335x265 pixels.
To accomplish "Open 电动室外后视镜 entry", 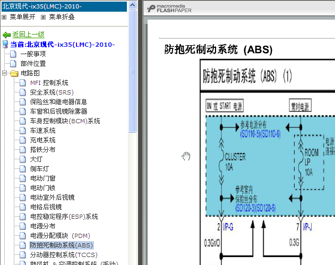I will [53, 197].
